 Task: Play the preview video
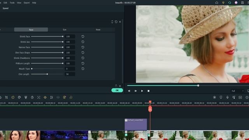click(x=142, y=91)
